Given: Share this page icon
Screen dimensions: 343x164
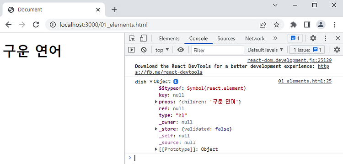Looking at the screenshot, I should click(x=263, y=25).
